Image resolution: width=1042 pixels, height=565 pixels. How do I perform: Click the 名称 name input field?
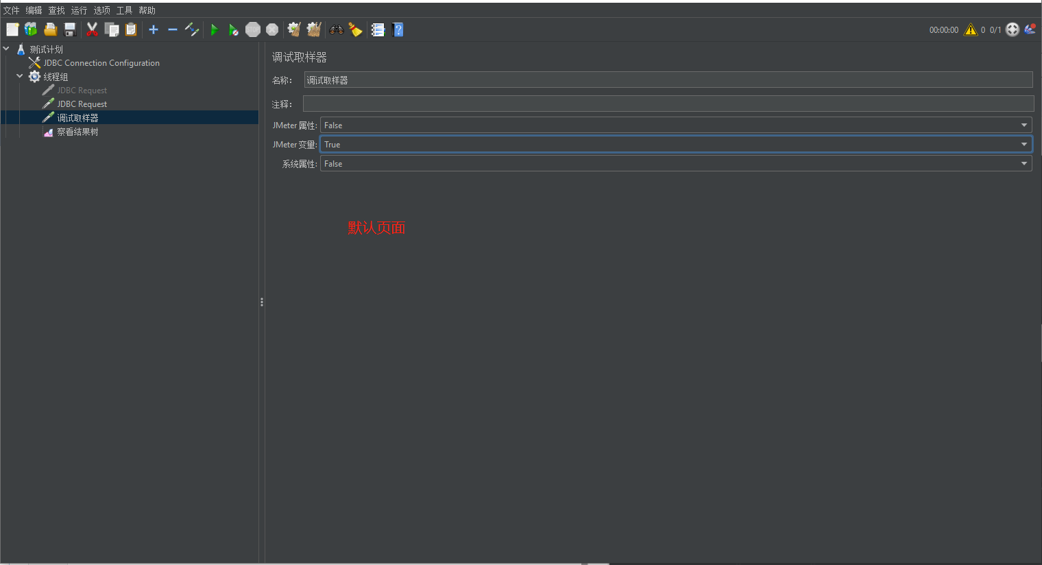[668, 80]
